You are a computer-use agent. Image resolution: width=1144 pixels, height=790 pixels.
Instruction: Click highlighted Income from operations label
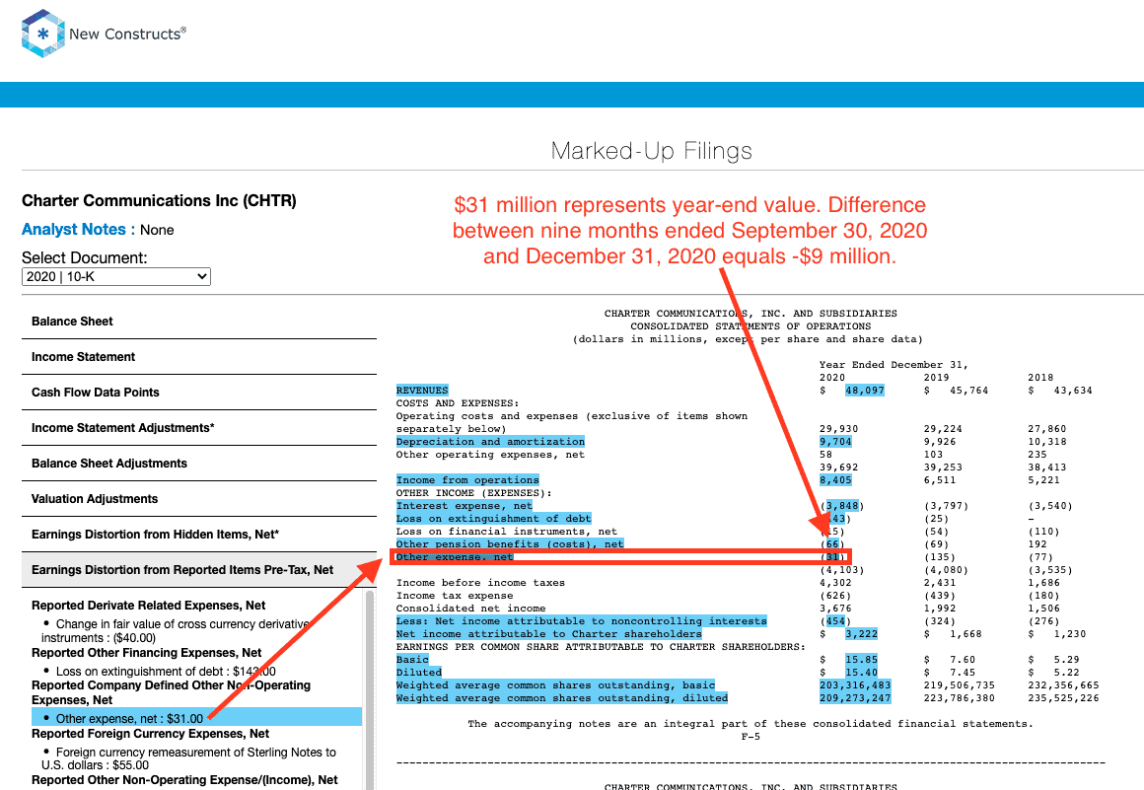(x=467, y=480)
